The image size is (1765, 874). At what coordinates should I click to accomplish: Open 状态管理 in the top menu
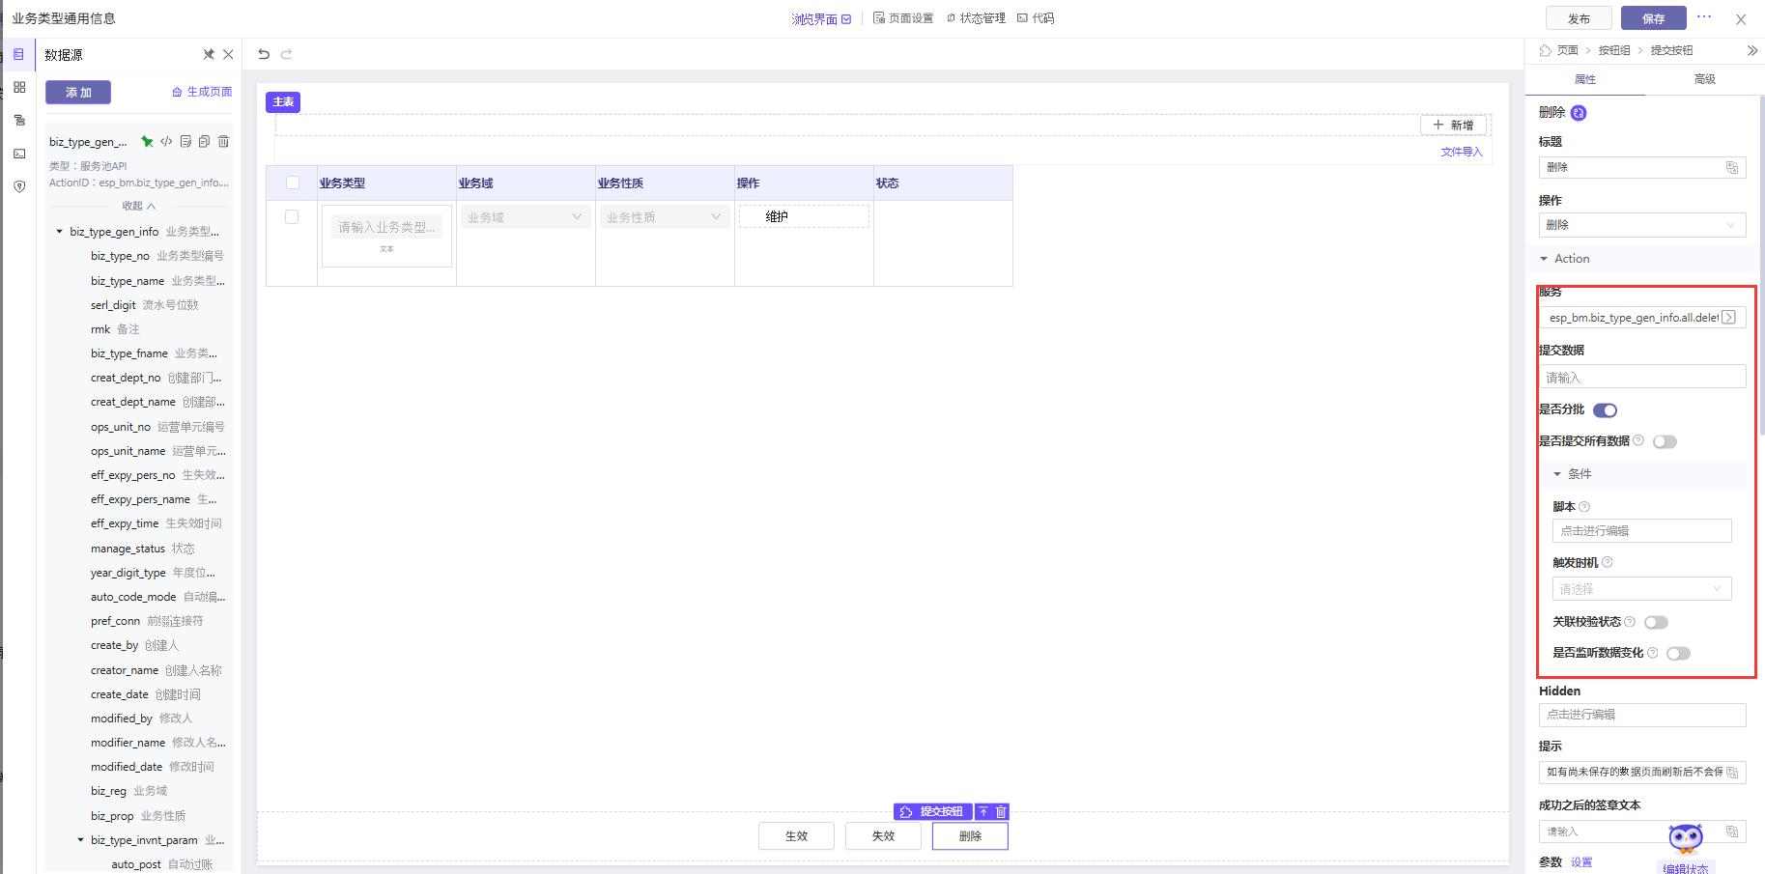coord(976,18)
